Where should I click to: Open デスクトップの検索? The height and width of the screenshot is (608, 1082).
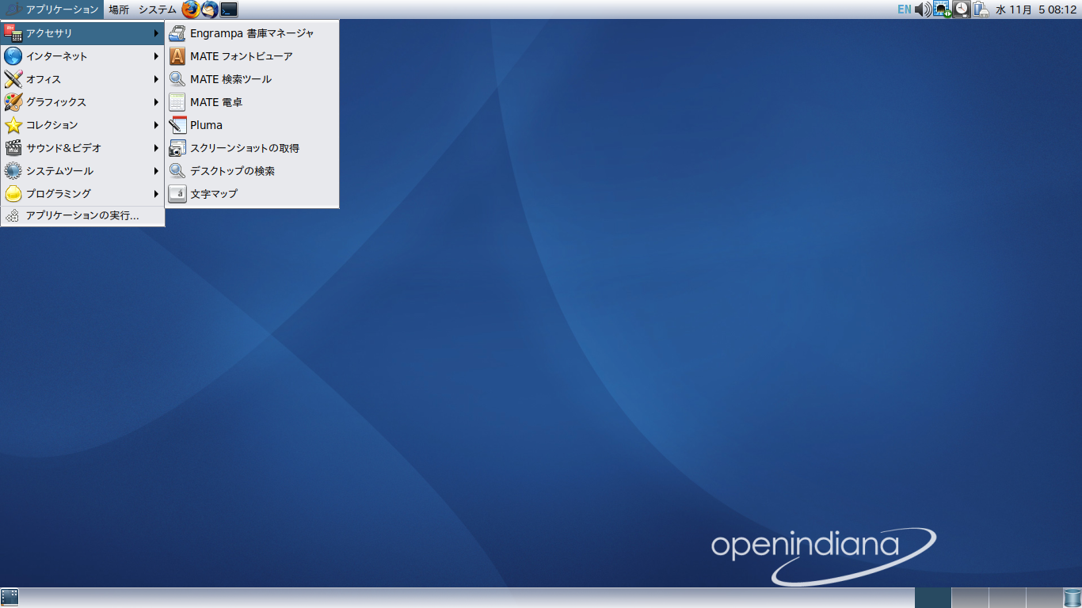tap(252, 171)
